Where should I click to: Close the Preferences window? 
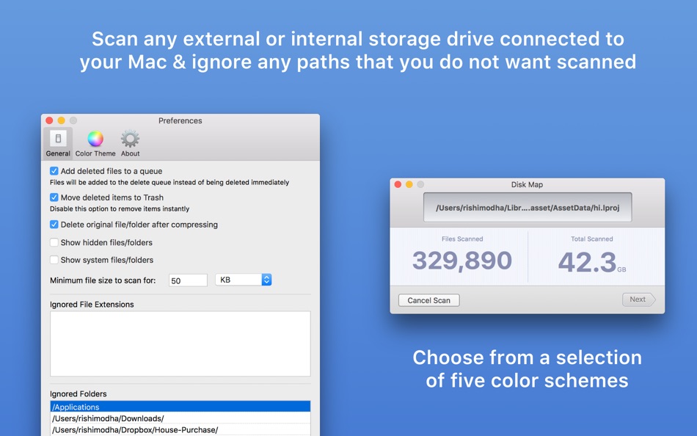(x=49, y=120)
